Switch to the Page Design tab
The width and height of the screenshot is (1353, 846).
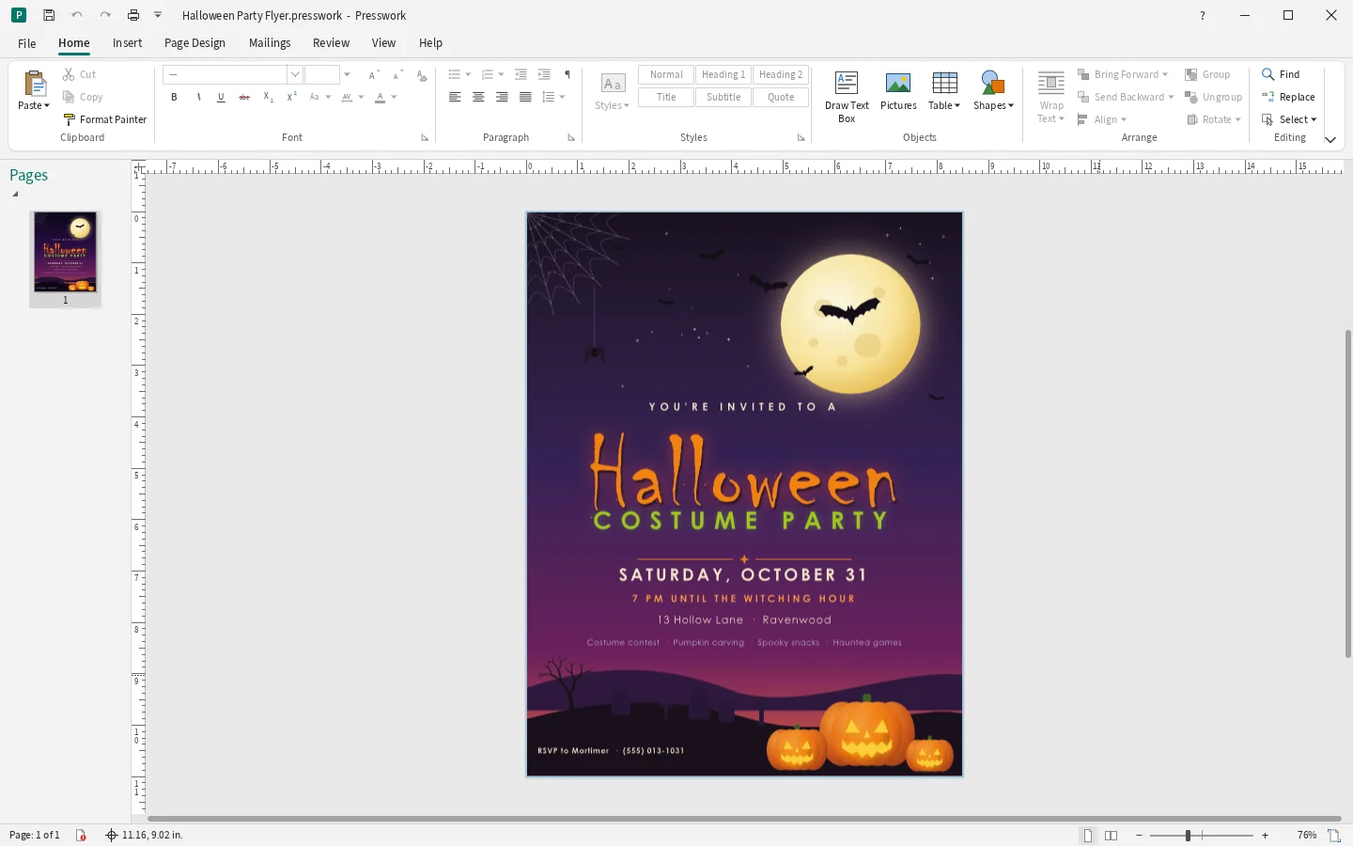(194, 43)
